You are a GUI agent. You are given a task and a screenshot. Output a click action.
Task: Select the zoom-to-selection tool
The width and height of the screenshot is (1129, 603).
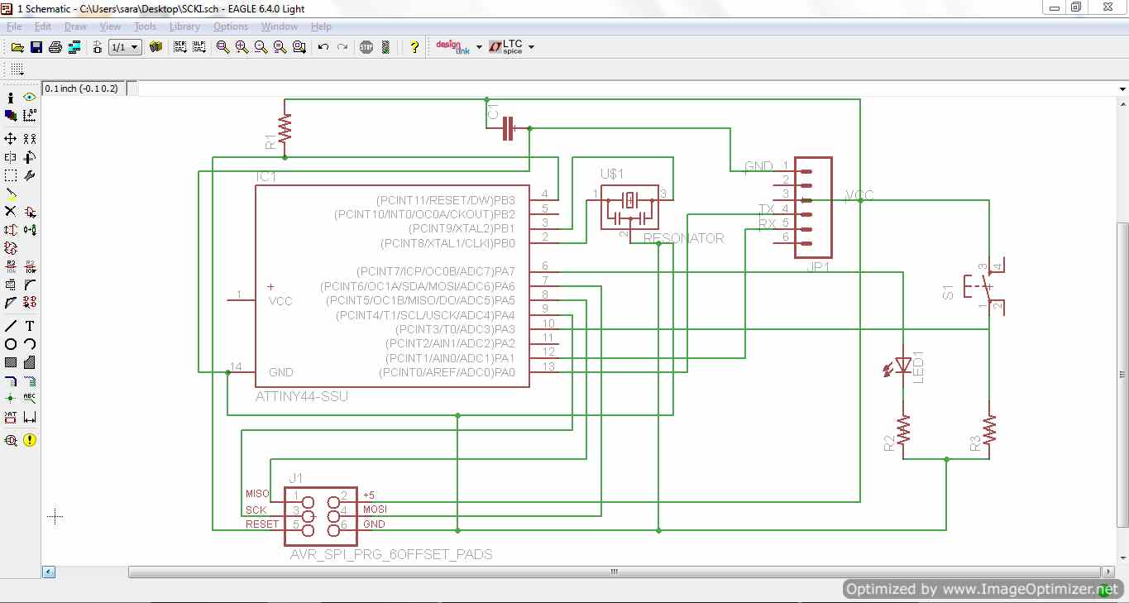[x=299, y=47]
